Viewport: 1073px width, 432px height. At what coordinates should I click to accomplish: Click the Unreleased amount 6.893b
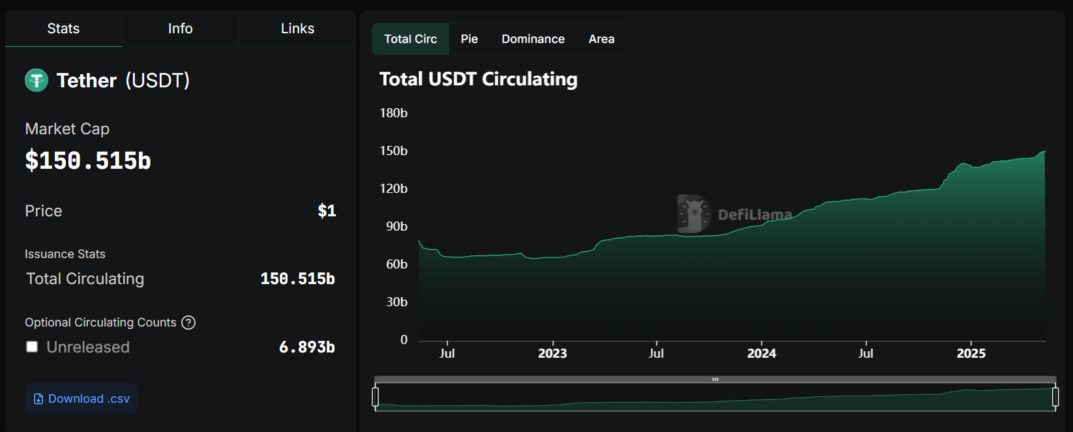click(x=307, y=347)
